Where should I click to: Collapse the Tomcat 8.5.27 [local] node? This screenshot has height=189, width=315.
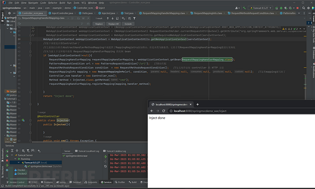coord(18,163)
